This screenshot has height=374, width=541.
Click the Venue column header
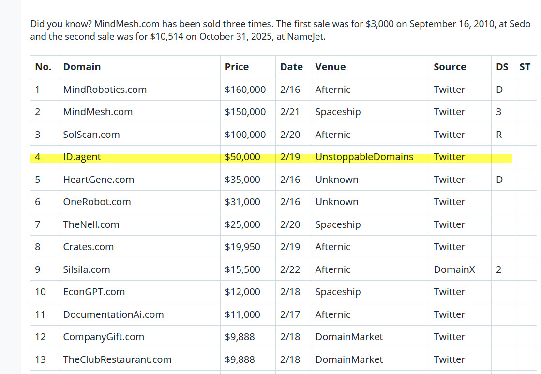tap(330, 67)
